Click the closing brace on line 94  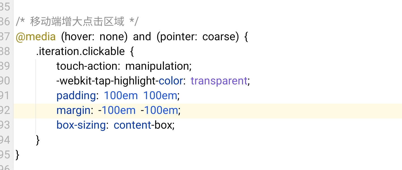38,140
